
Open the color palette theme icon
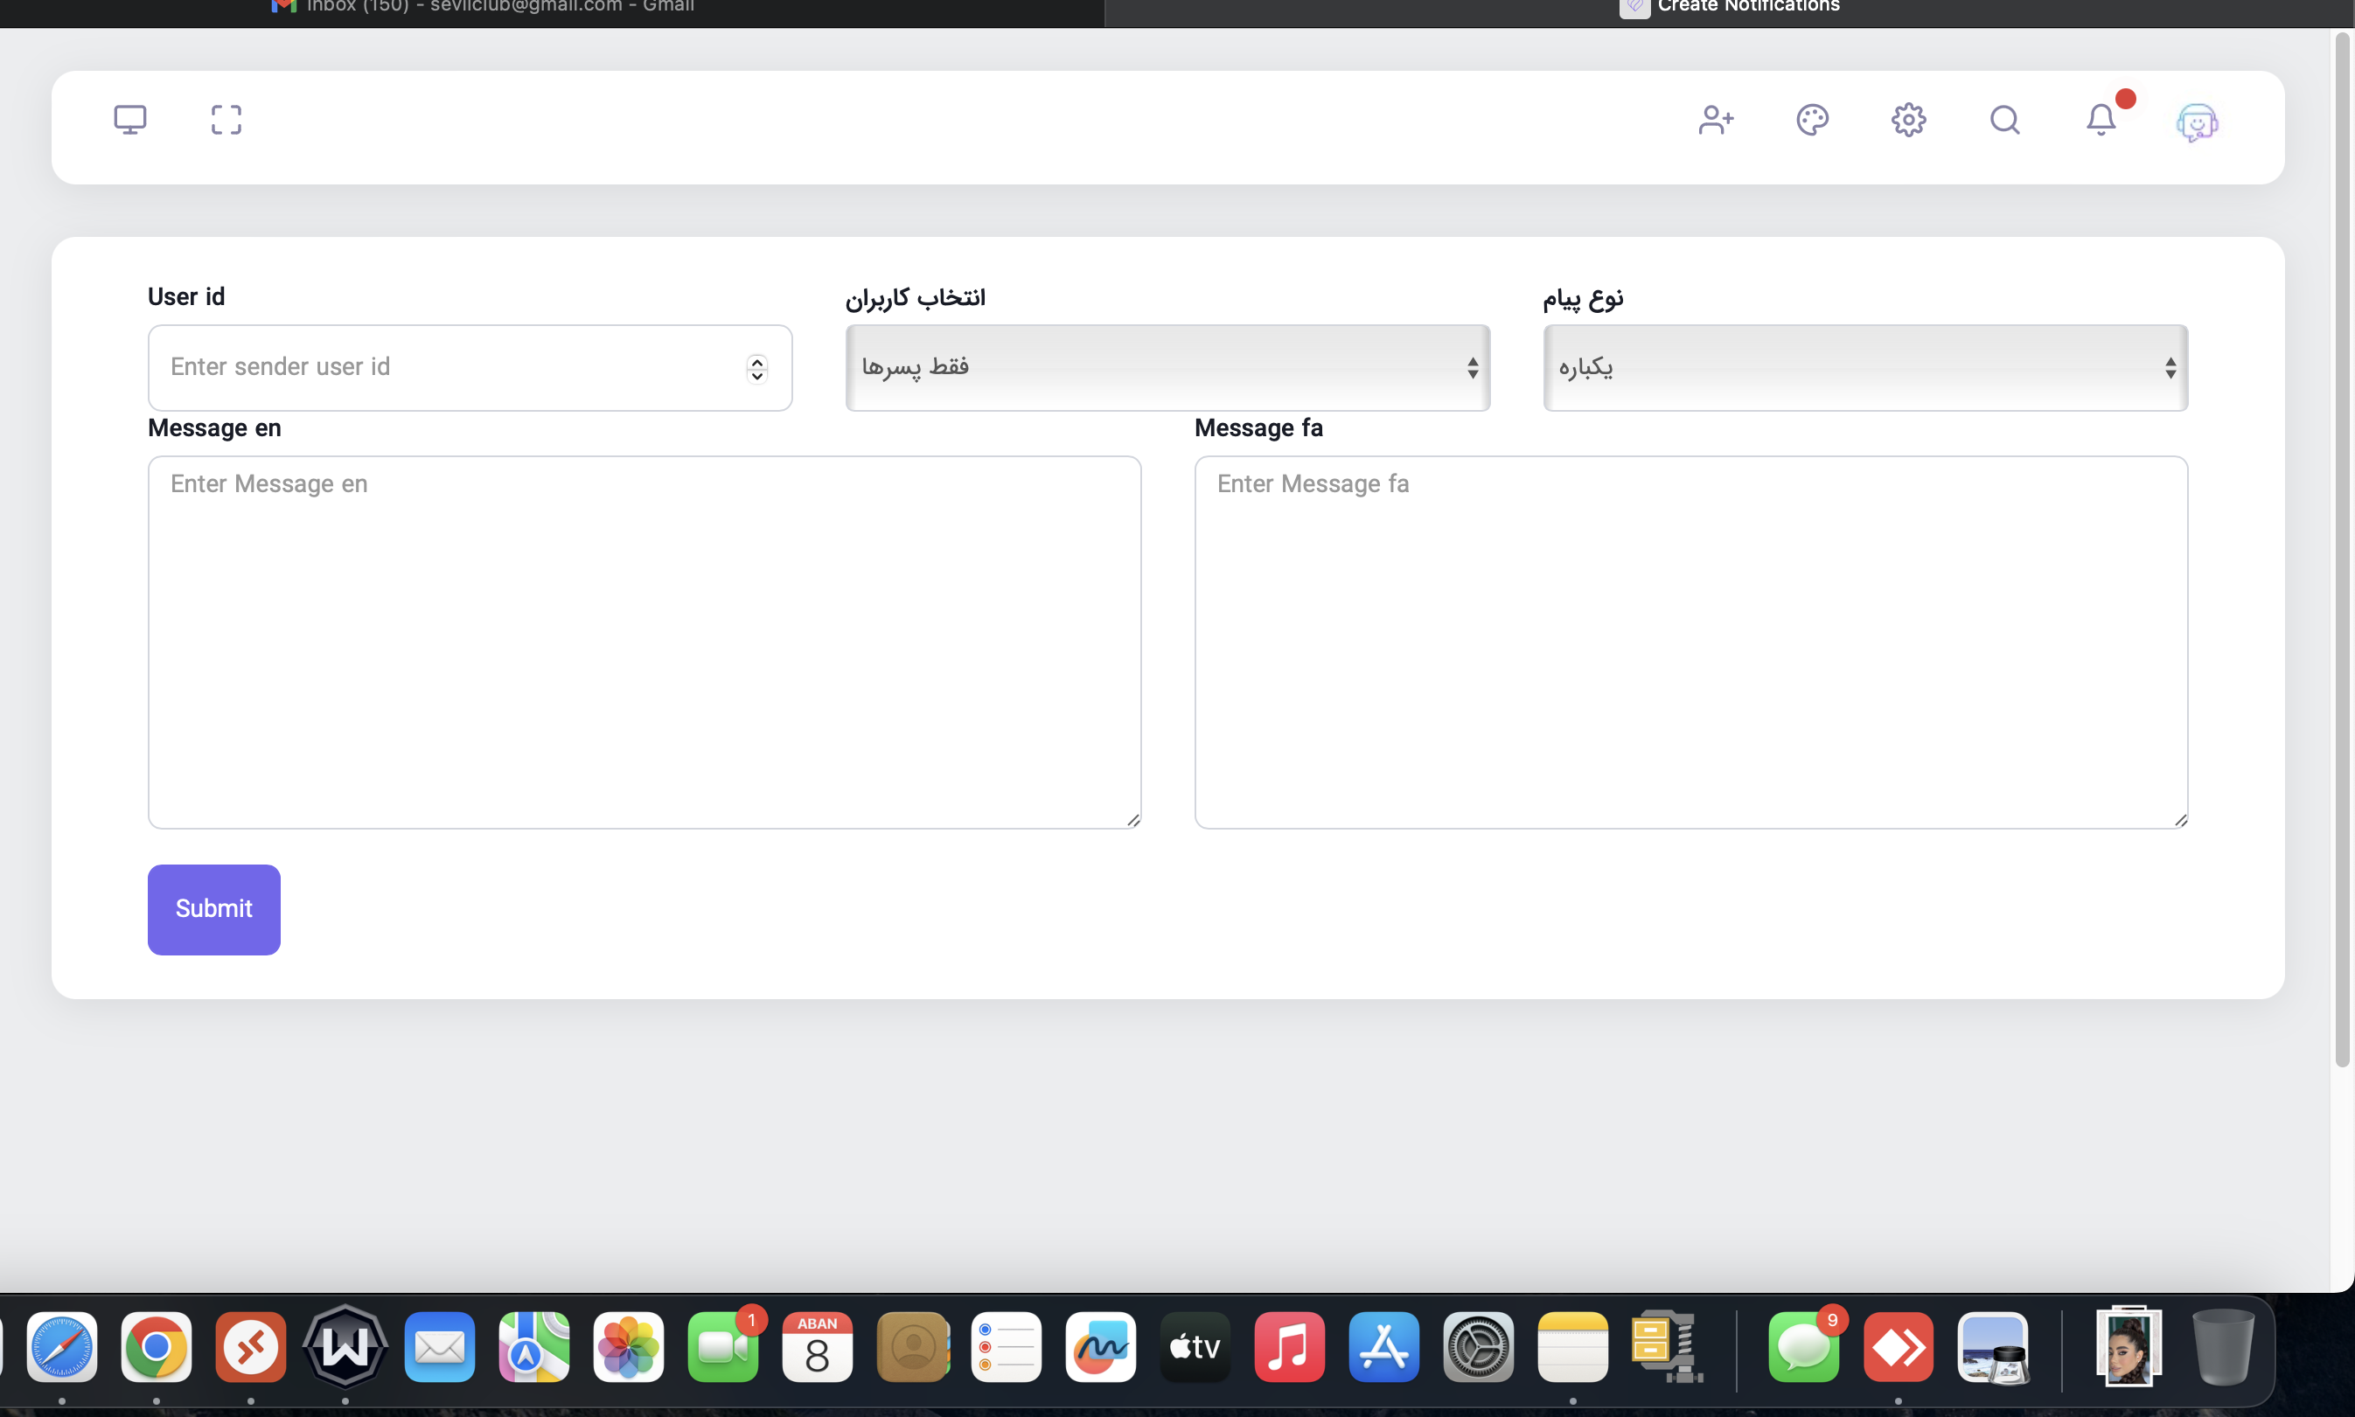(1812, 120)
